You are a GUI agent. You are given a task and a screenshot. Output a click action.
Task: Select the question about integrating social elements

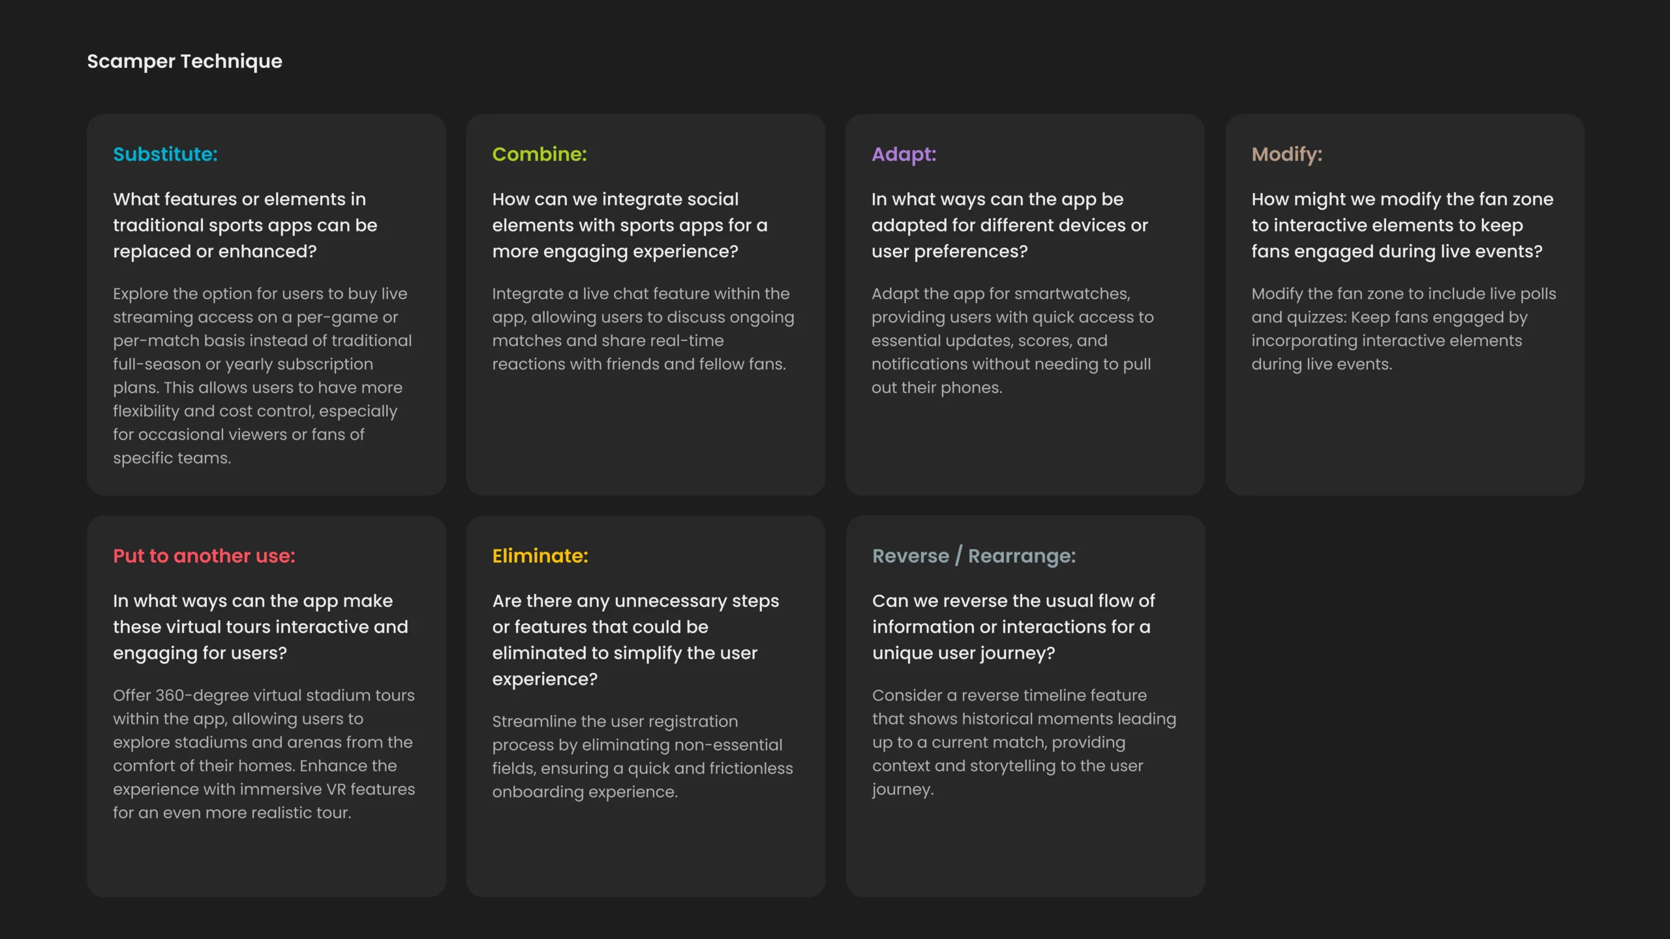pyautogui.click(x=630, y=225)
